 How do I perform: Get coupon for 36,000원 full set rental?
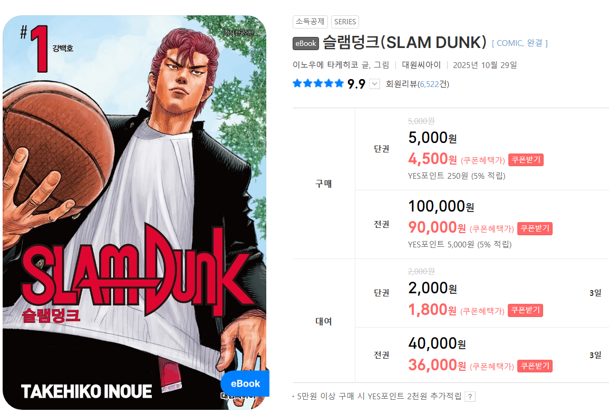[x=535, y=366]
